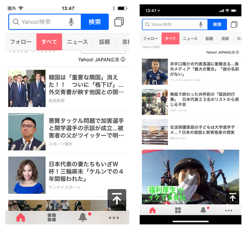Click the スポーツナビ source label
247x227 pixels.
(x=178, y=110)
